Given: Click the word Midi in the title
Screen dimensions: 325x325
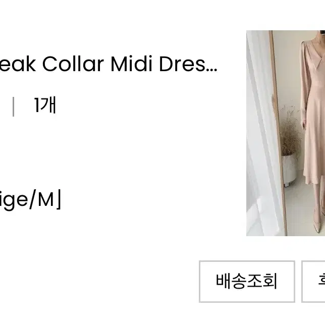Looking at the screenshot, I should tap(132, 64).
